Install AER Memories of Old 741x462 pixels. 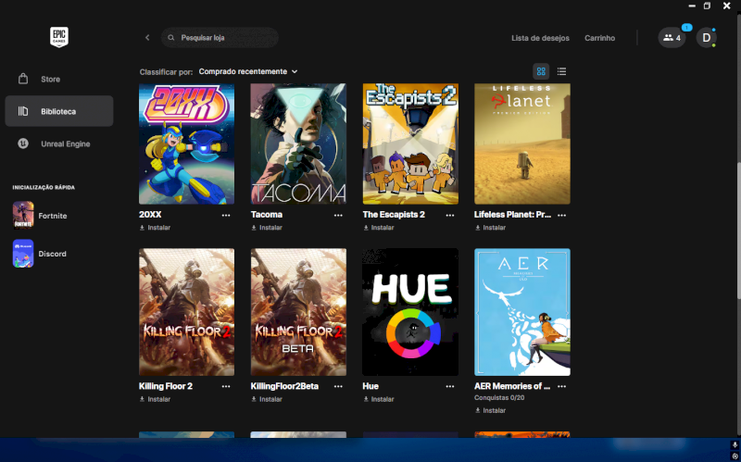491,410
